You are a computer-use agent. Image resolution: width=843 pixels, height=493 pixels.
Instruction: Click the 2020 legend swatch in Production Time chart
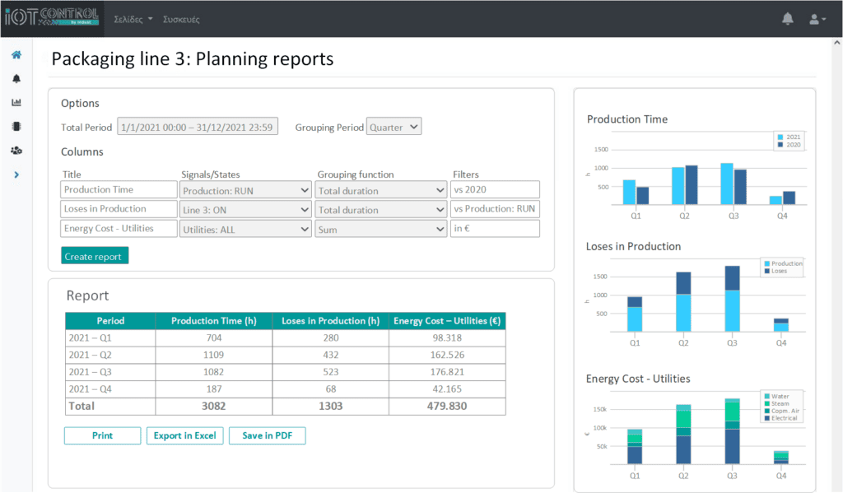pyautogui.click(x=780, y=145)
